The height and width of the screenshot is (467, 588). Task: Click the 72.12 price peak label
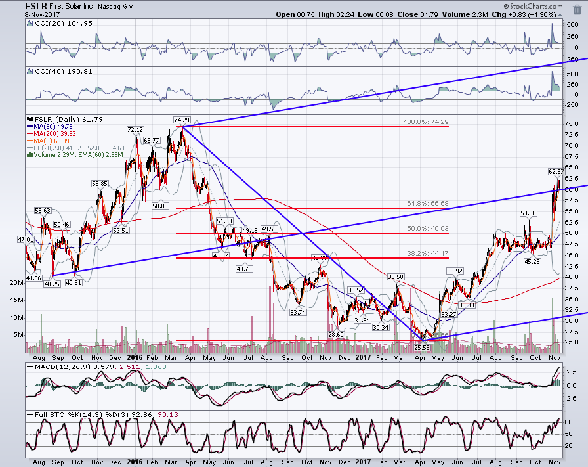pyautogui.click(x=135, y=130)
